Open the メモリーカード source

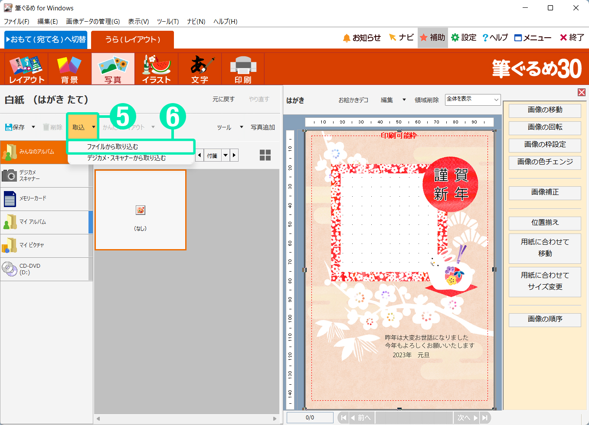tap(45, 199)
